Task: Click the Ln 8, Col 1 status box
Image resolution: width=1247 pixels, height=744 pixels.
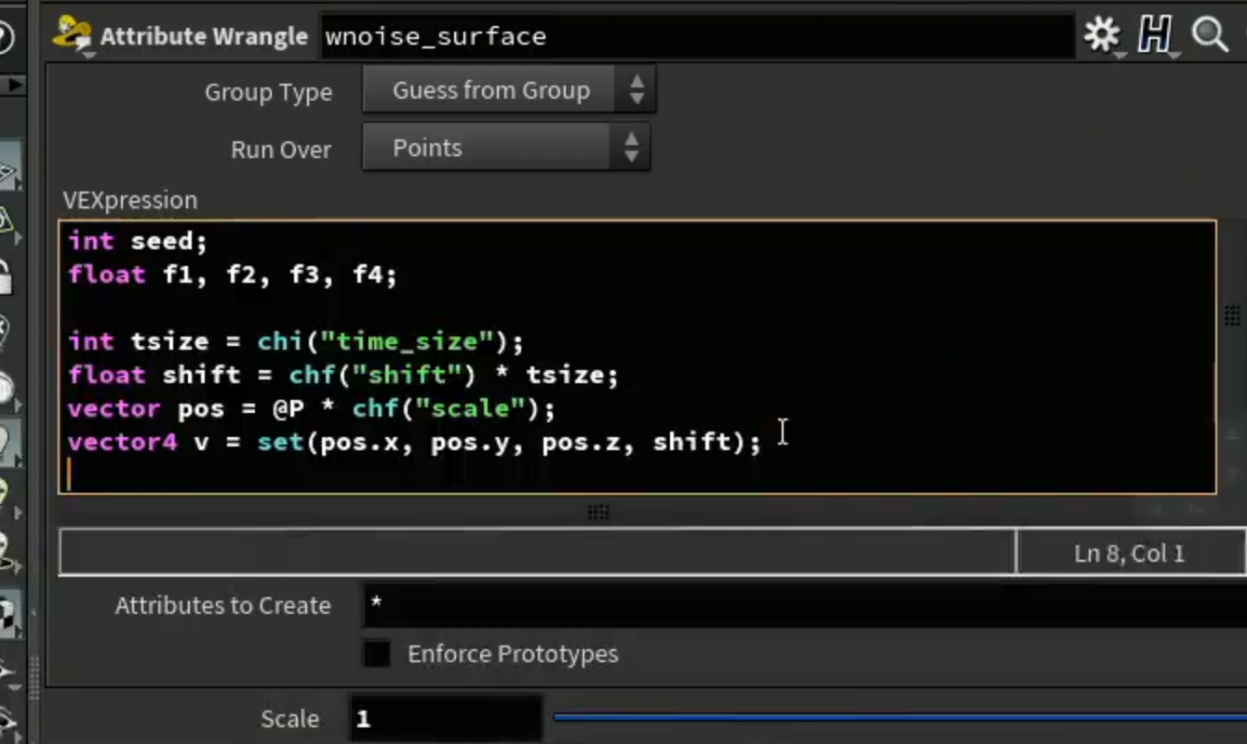Action: (x=1130, y=554)
